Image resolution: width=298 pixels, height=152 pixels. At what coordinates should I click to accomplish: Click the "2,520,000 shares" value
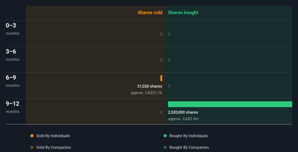pyautogui.click(x=183, y=112)
